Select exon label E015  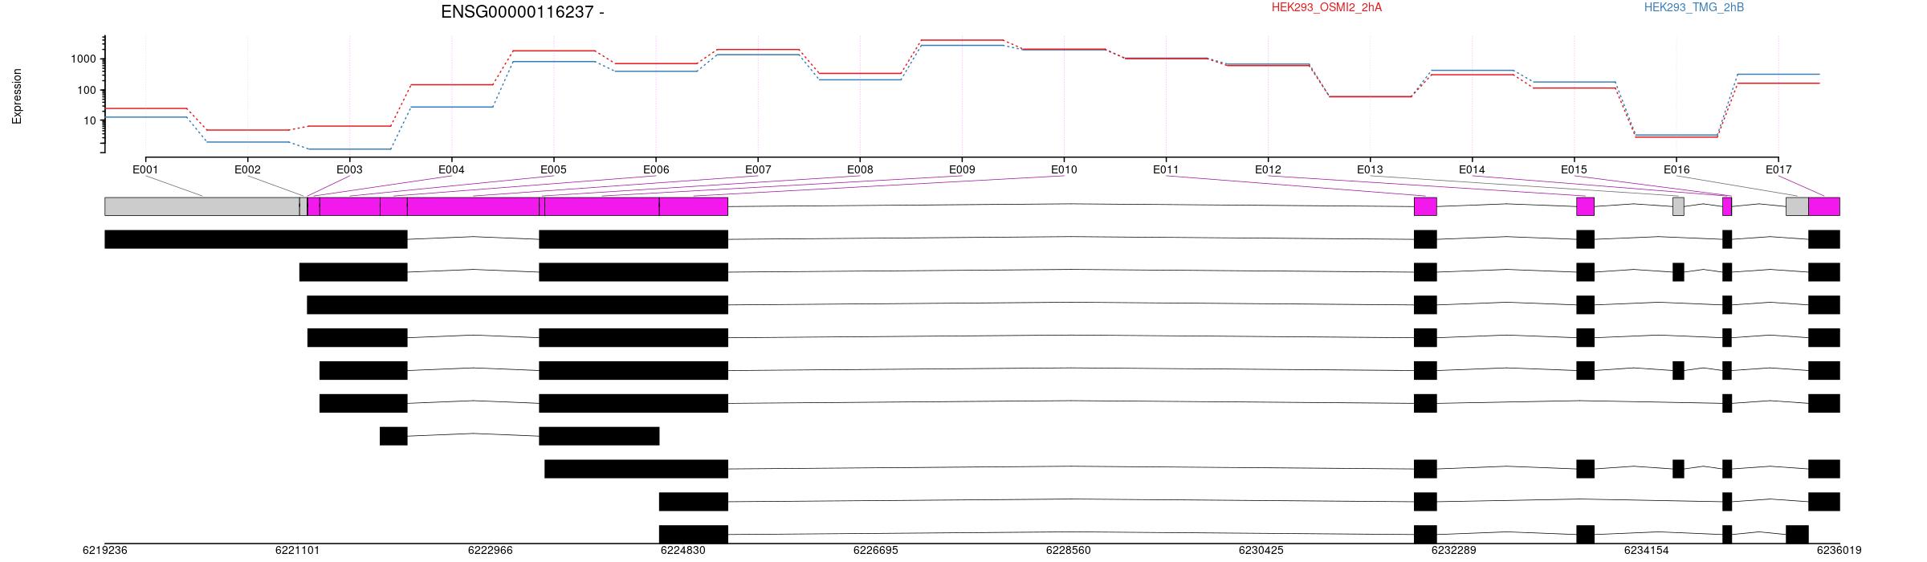click(x=1574, y=169)
